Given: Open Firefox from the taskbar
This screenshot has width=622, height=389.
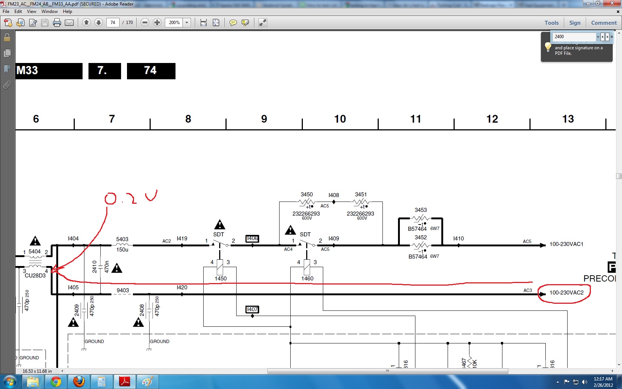Looking at the screenshot, I should [79, 382].
